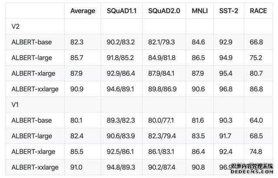The width and height of the screenshot is (278, 178).
Task: Select the SQuAD1.1 column header
Action: tap(122, 11)
